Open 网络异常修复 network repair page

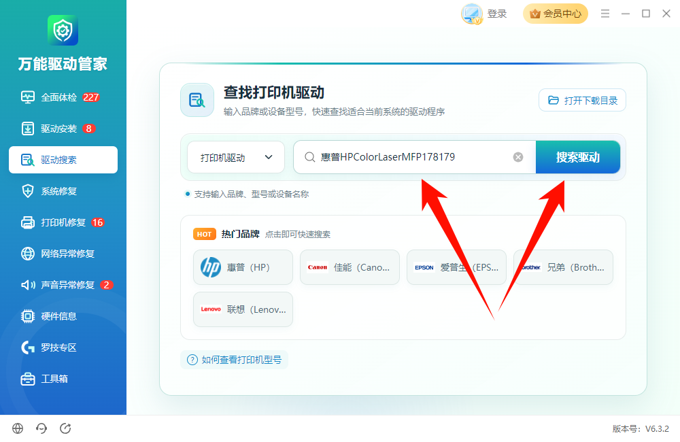tap(63, 254)
